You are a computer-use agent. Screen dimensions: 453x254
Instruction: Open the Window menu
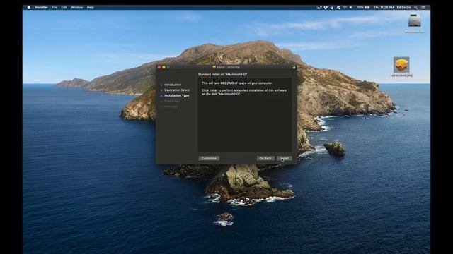77,8
